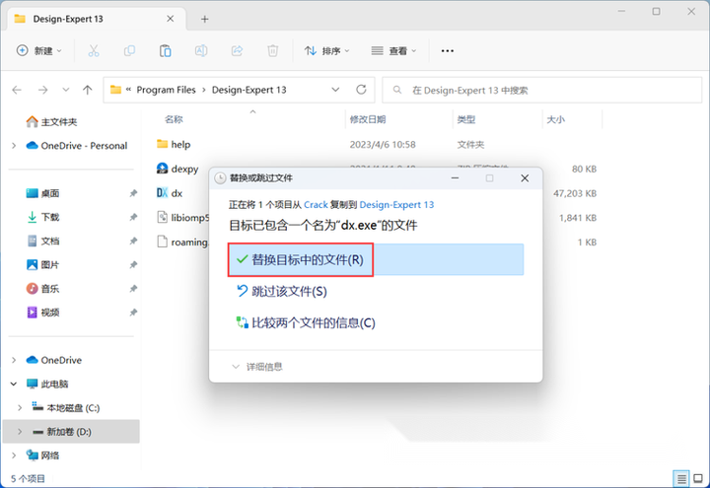Open 图片 in the sidebar
The image size is (710, 488).
[x=42, y=265]
